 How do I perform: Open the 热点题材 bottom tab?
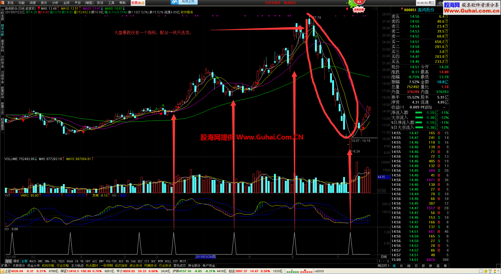click(x=92, y=266)
